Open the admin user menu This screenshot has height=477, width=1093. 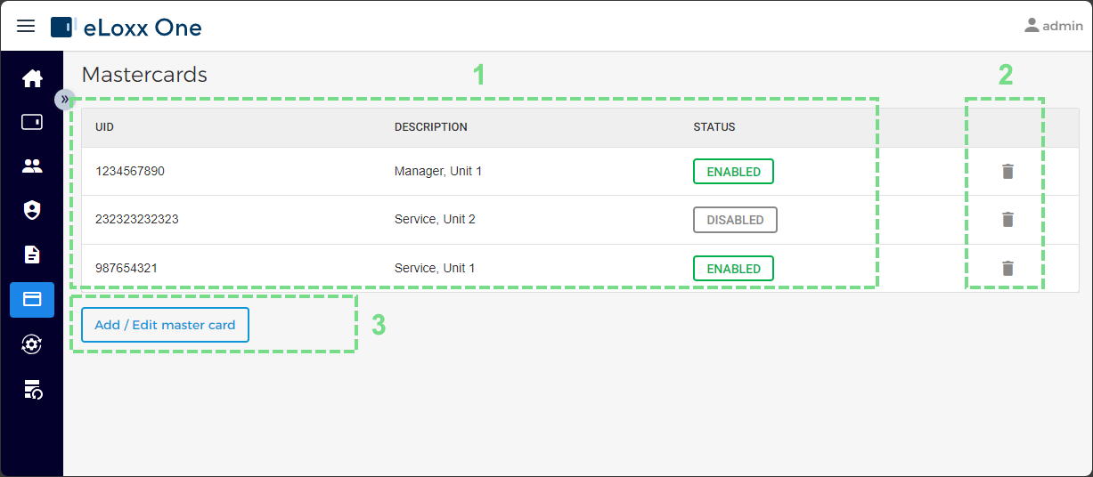point(1053,26)
